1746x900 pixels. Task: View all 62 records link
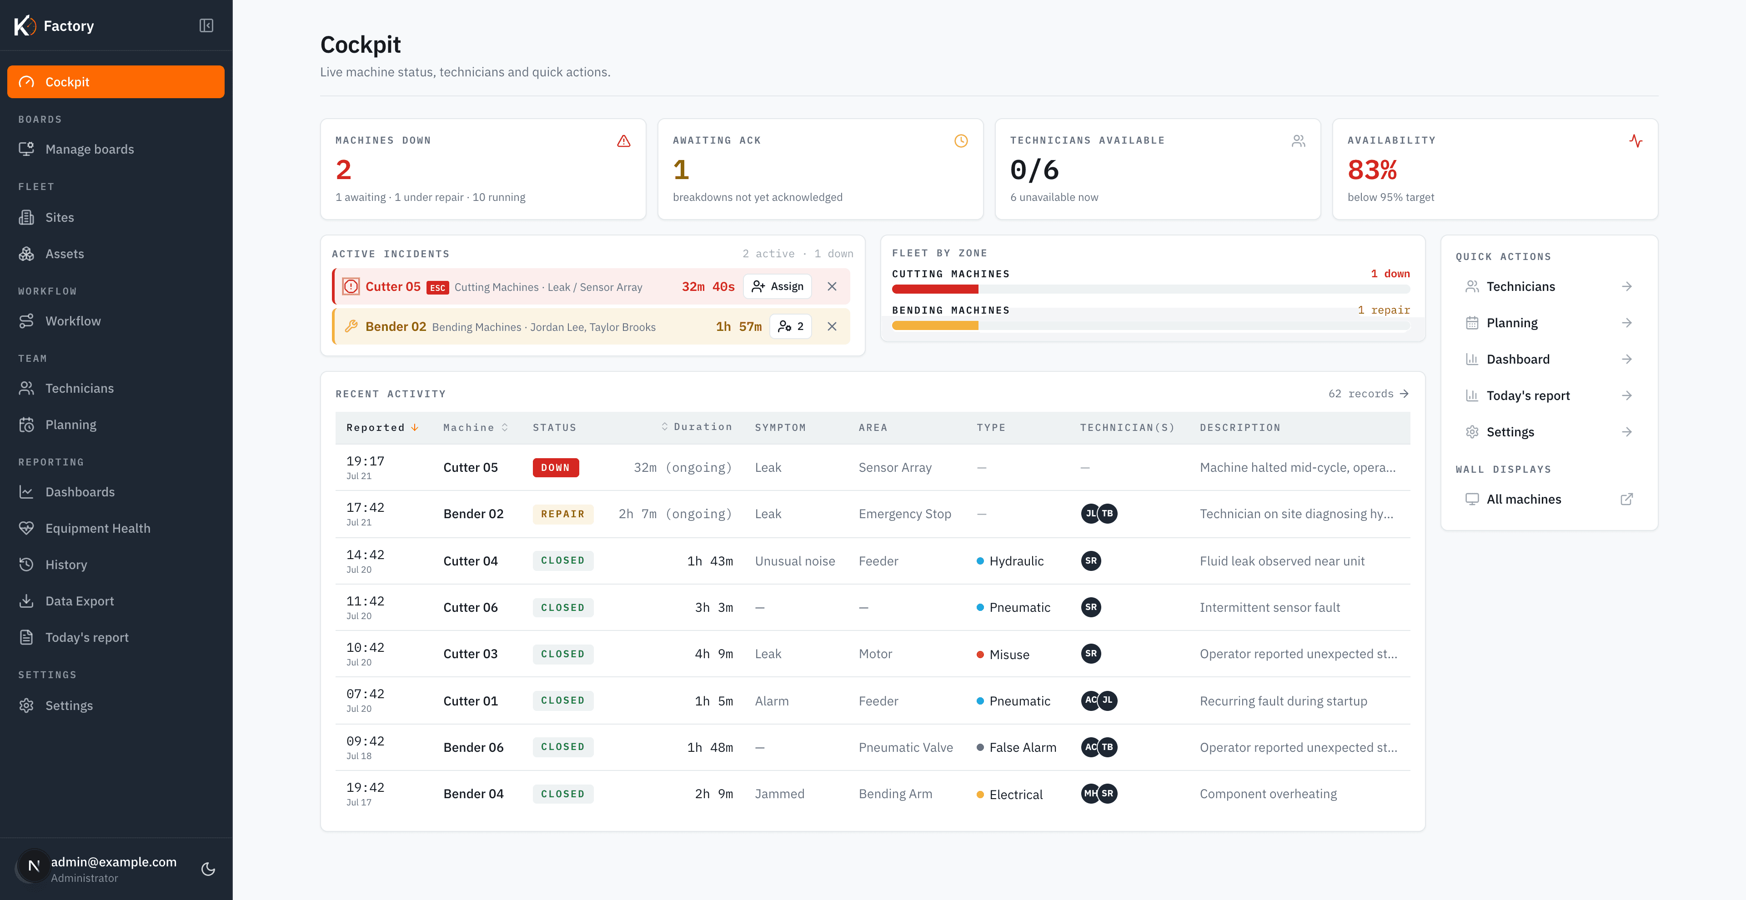pos(1369,394)
